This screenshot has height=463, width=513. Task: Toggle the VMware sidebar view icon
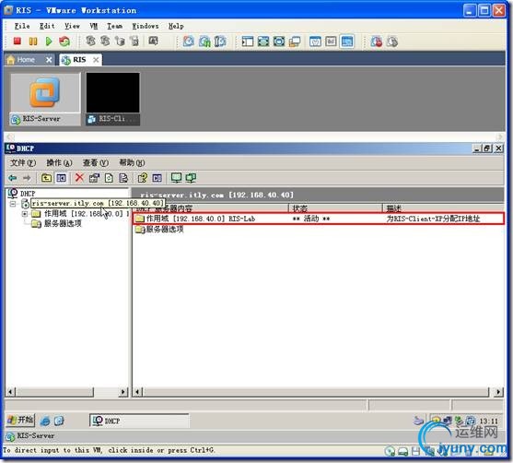[248, 42]
